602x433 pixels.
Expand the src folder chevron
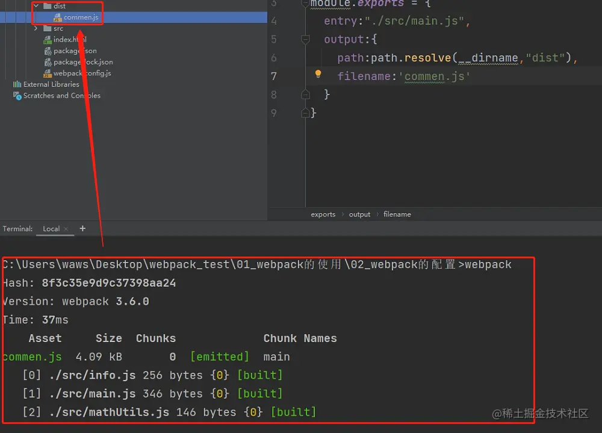[x=36, y=28]
